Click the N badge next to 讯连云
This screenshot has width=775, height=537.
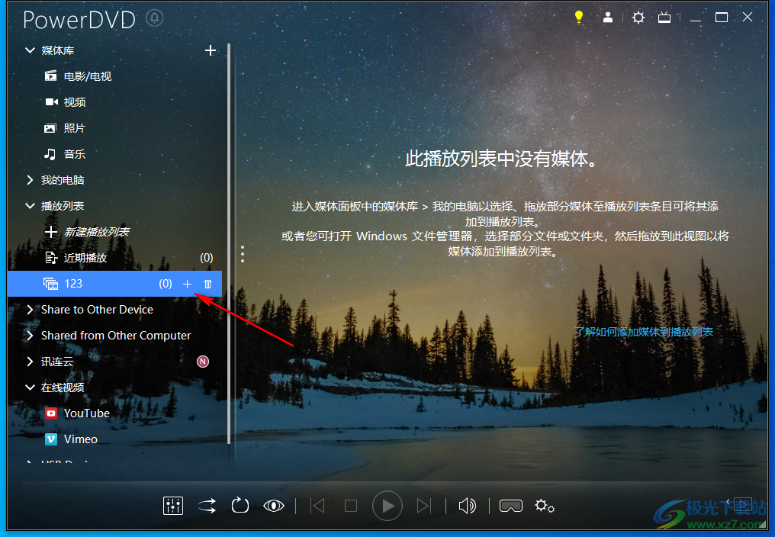pyautogui.click(x=203, y=362)
